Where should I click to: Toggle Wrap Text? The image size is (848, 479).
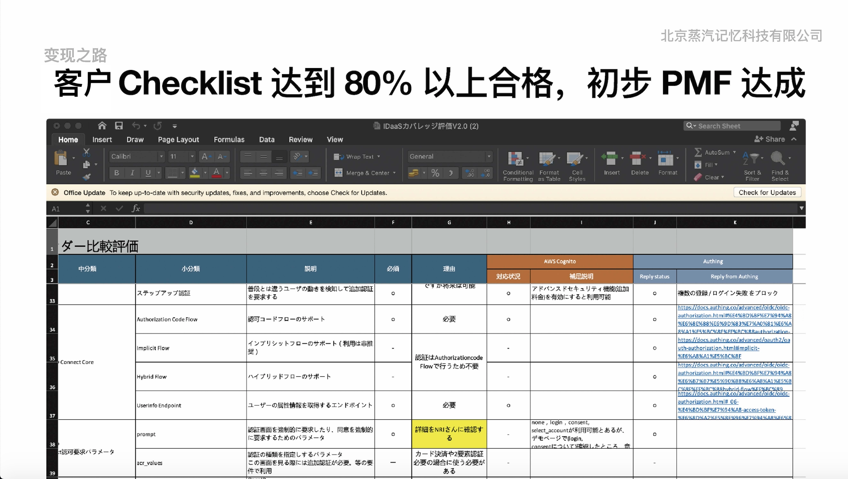(356, 157)
